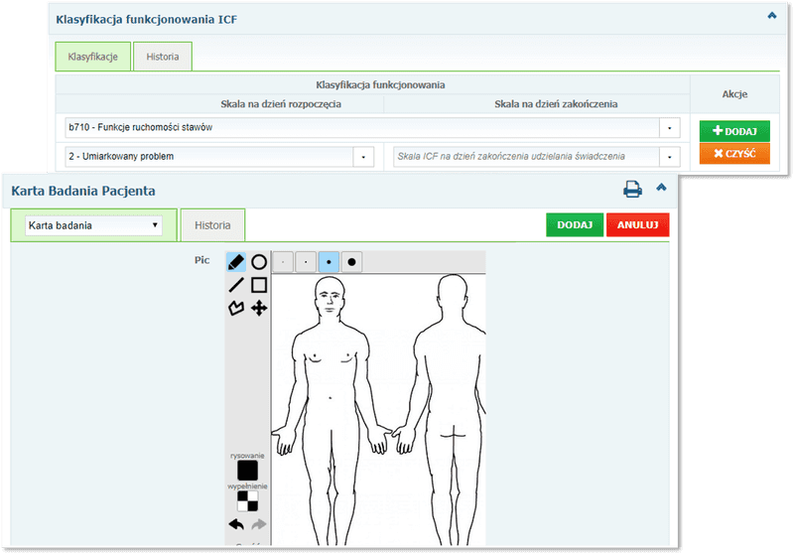Choose the highlighted third brush size
This screenshot has height=554, width=794.
[330, 262]
